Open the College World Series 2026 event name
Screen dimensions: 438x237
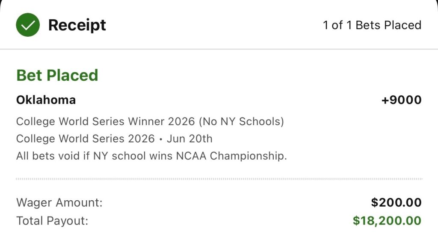point(85,139)
